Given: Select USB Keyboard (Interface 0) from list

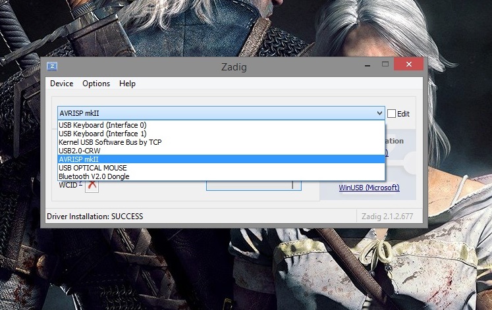Looking at the screenshot, I should pyautogui.click(x=221, y=125).
